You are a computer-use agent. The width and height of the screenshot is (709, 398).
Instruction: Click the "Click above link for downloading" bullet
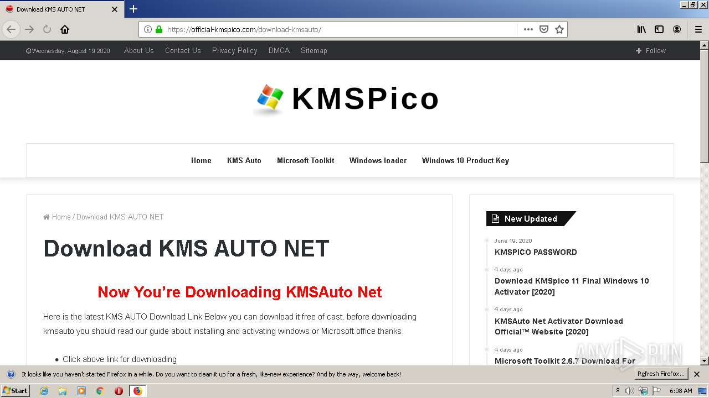click(120, 359)
